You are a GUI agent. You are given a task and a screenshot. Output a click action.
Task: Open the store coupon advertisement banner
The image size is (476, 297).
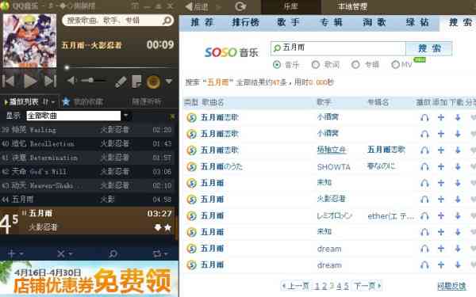coord(89,279)
